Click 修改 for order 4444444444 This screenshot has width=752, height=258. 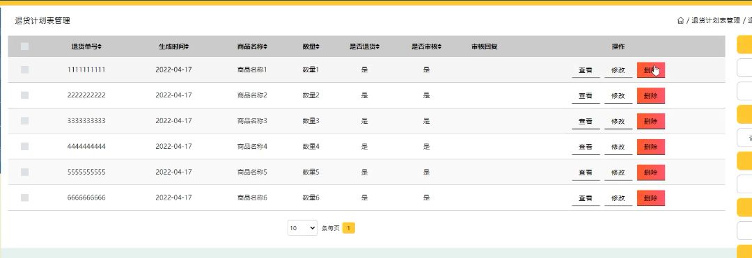[x=618, y=147]
